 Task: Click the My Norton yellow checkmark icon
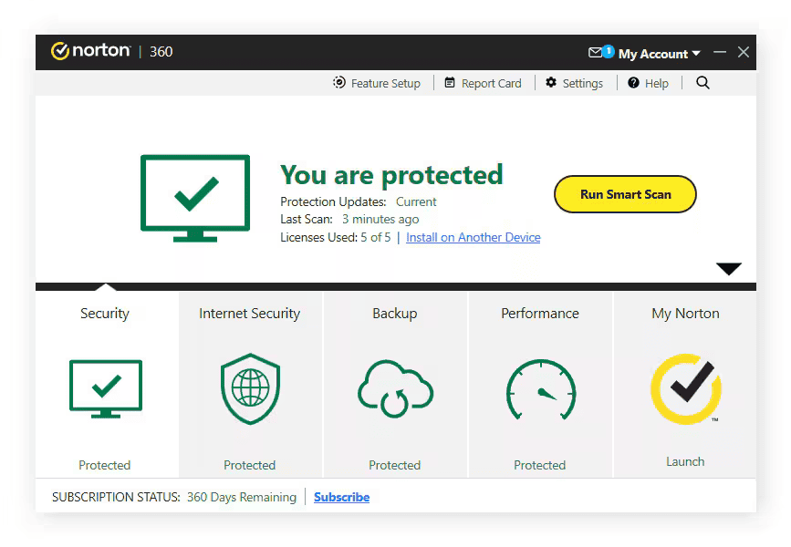click(x=686, y=388)
